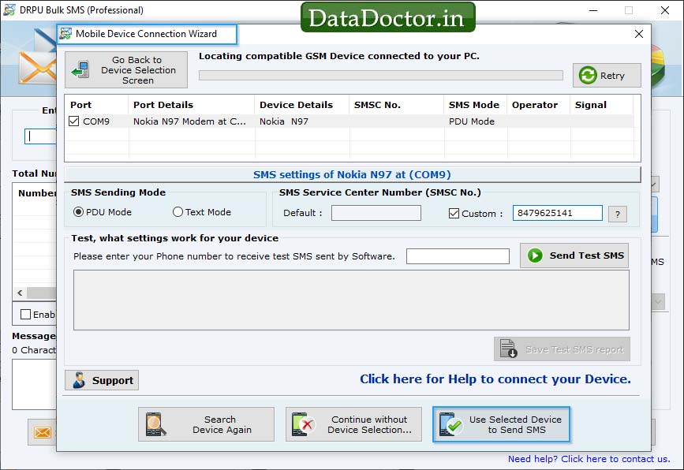684x470 pixels.
Task: Click the Retry button
Action: tap(607, 76)
